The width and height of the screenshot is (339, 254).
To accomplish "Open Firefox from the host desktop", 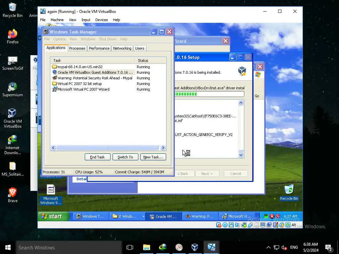I will (13, 36).
